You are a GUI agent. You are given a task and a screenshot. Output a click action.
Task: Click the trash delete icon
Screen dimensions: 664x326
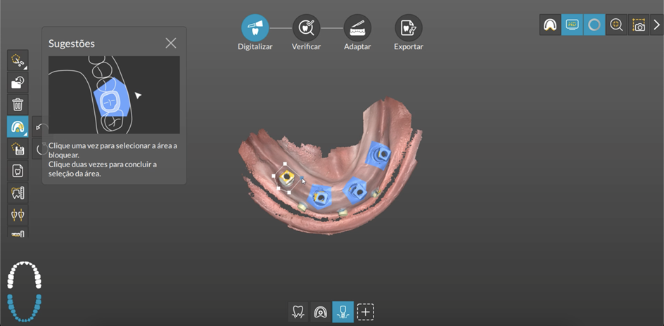tap(18, 105)
